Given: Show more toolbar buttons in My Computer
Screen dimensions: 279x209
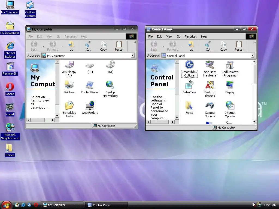Looking at the screenshot, I should coord(135,42).
